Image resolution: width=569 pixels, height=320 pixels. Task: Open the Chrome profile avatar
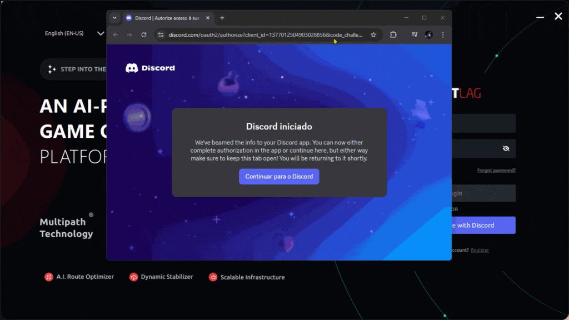click(x=428, y=35)
